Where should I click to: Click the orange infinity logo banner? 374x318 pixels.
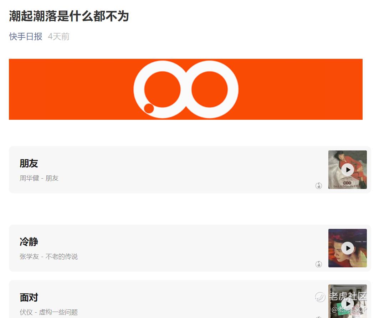pyautogui.click(x=185, y=89)
